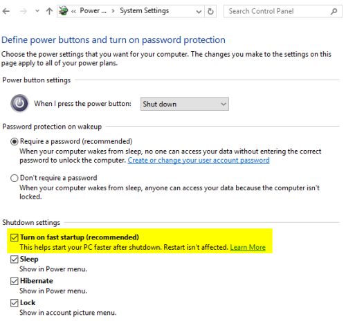Click the Power button settings section label
The image size is (346, 328).
tap(37, 80)
